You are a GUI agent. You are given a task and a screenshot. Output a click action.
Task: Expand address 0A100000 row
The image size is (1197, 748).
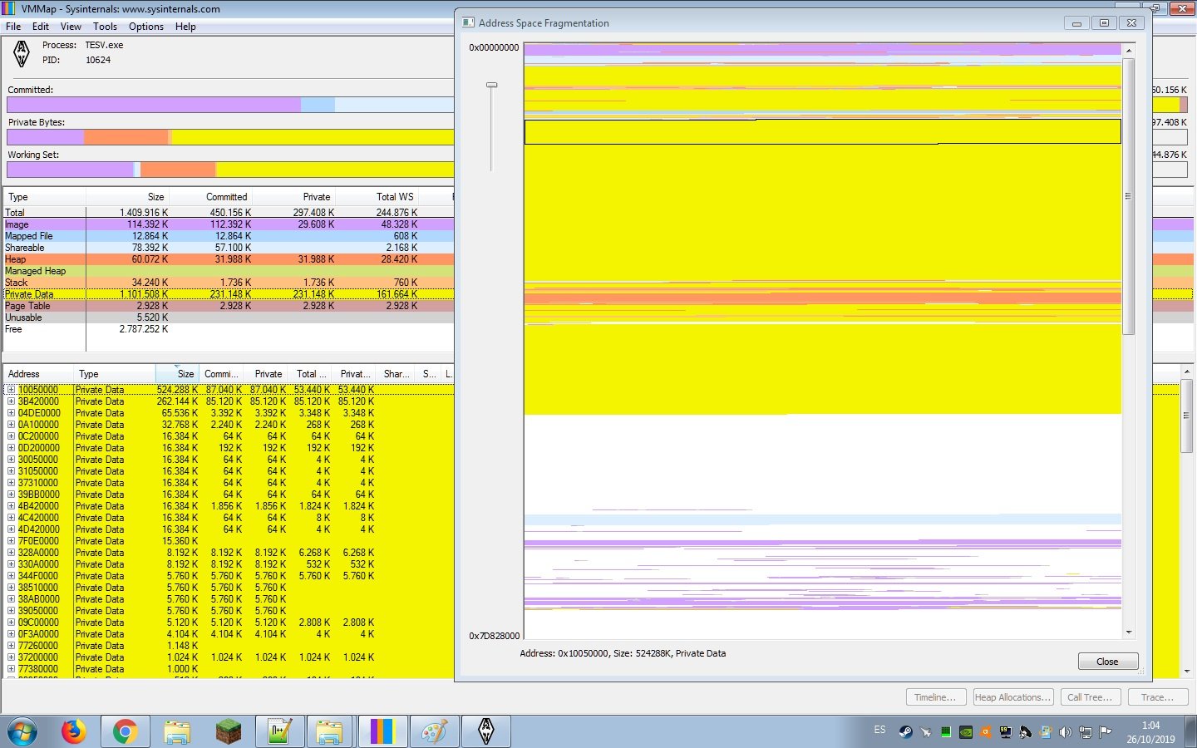coord(11,425)
